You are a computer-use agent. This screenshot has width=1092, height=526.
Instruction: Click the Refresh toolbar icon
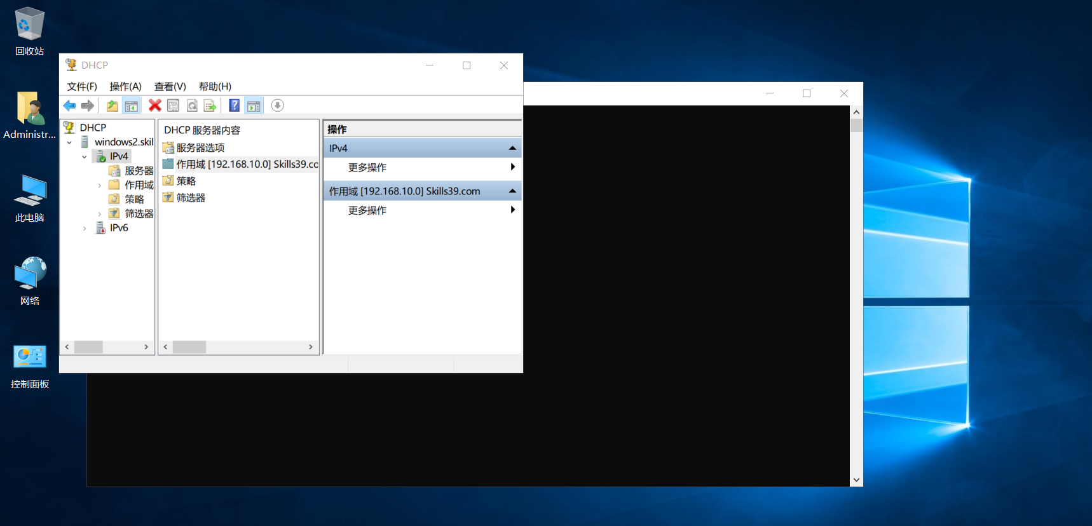[x=192, y=105]
